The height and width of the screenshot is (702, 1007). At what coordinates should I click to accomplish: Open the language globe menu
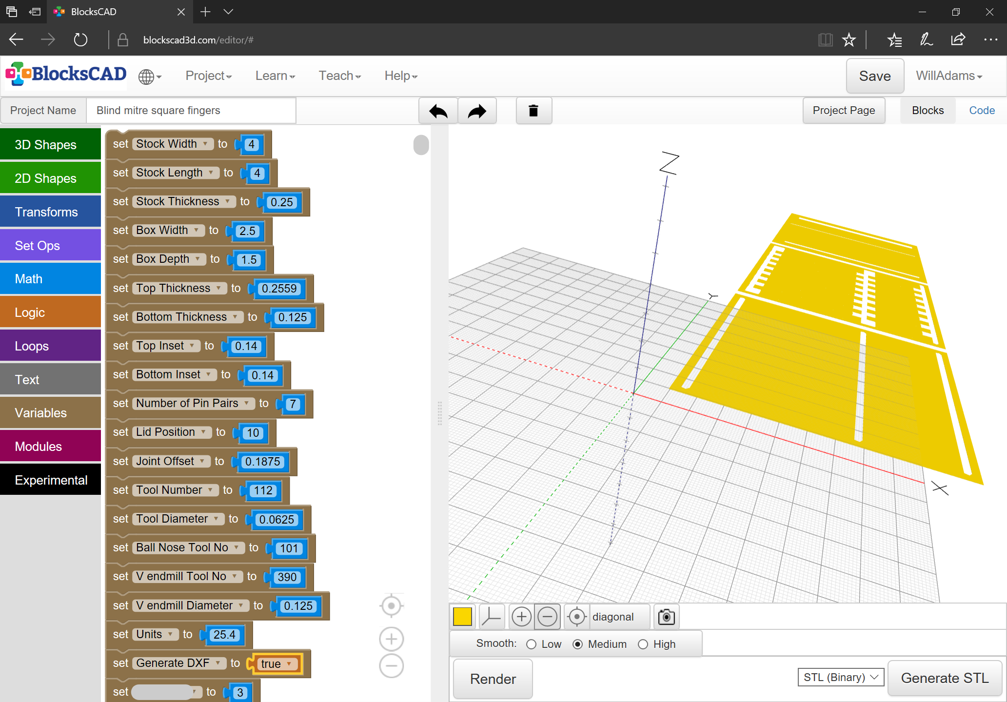pyautogui.click(x=149, y=77)
